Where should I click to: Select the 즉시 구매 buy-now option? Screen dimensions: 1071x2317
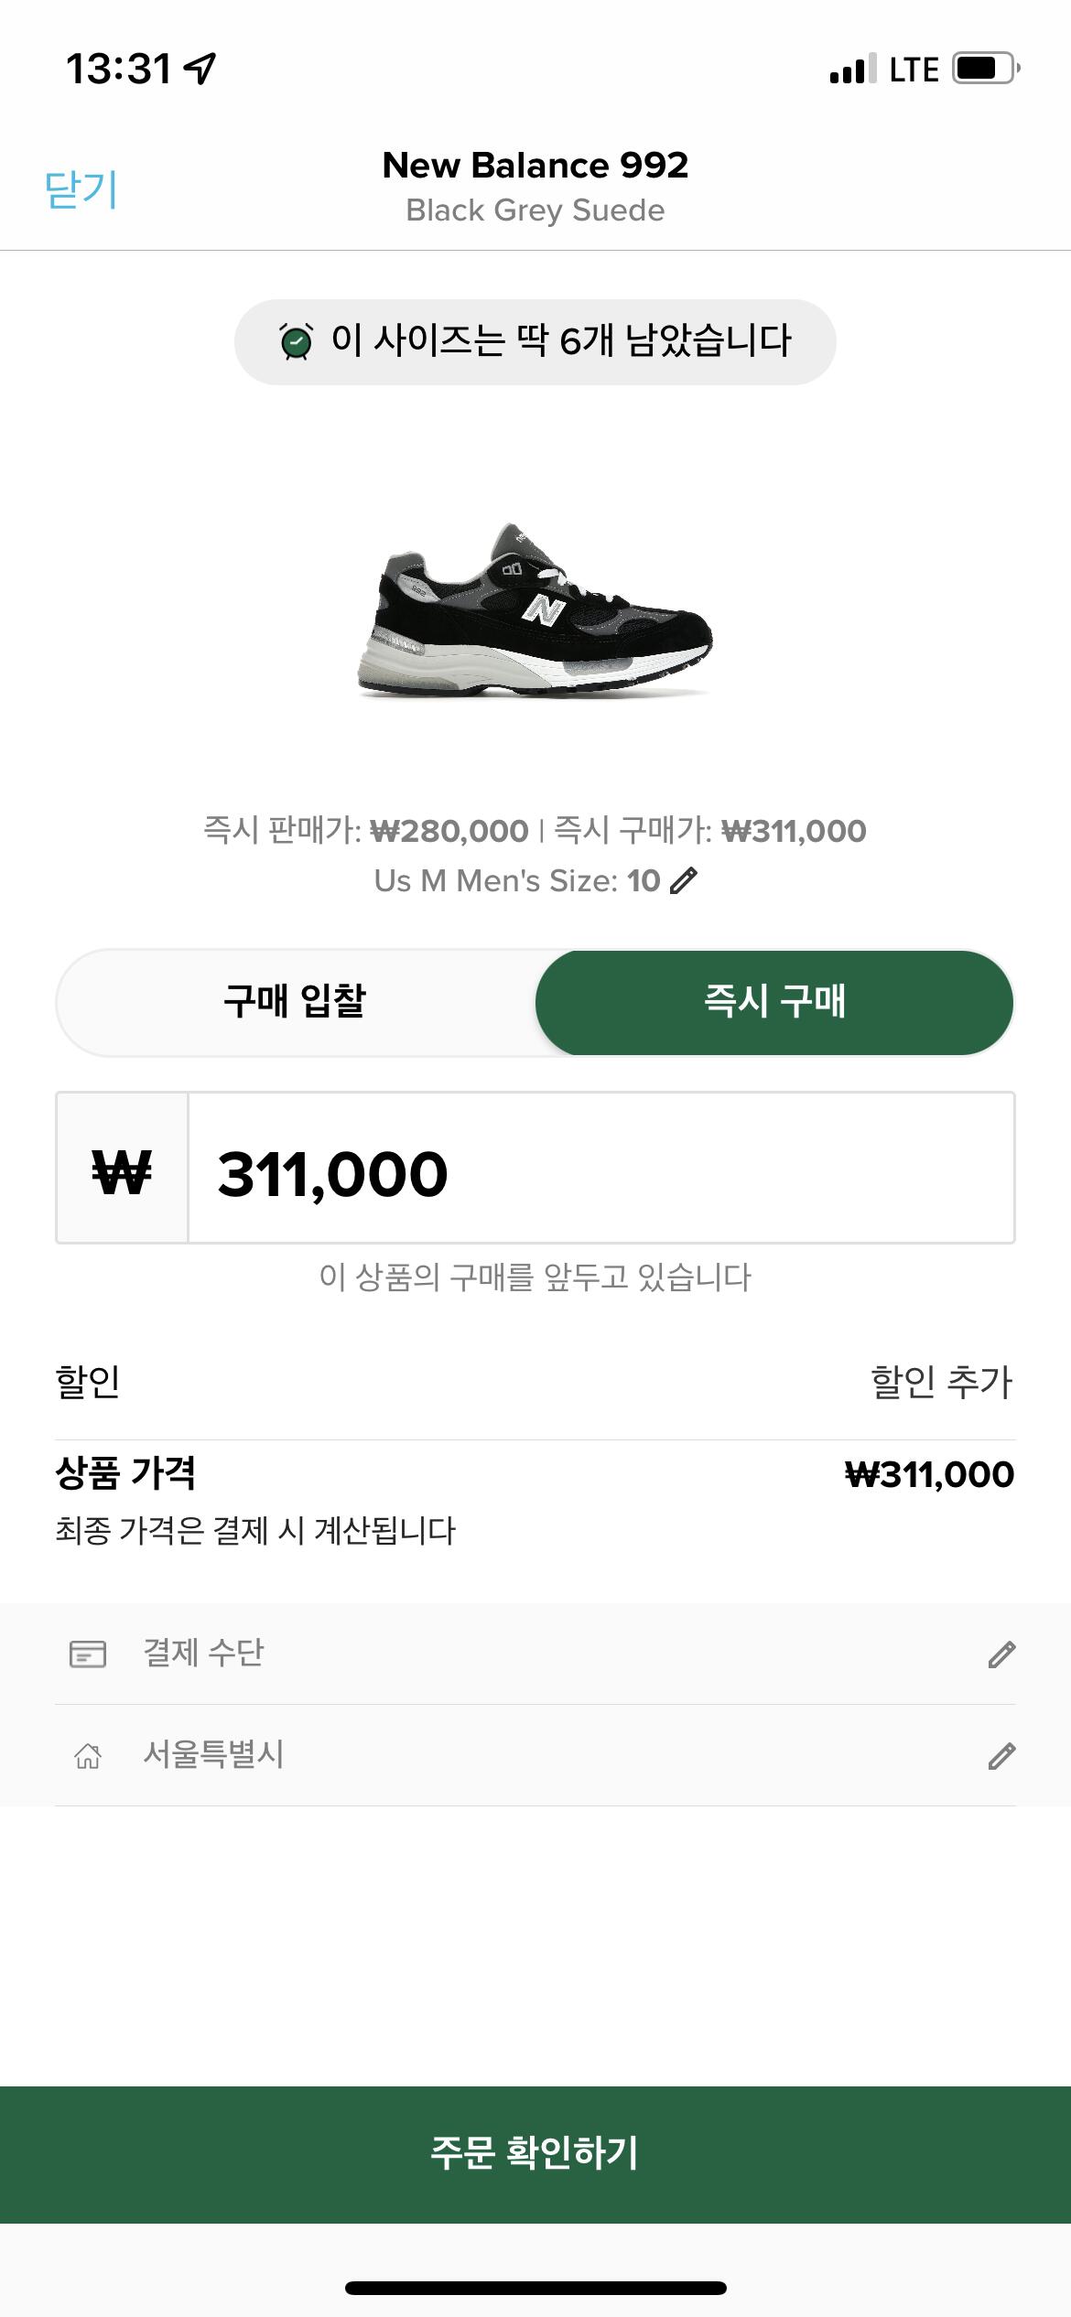click(x=774, y=1002)
